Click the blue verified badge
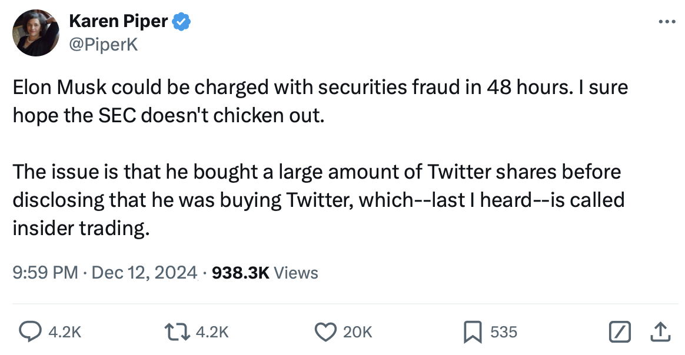Image resolution: width=685 pixels, height=355 pixels. 181,23
